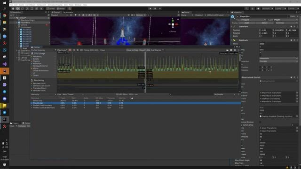The image size is (301, 169).
Task: Switch to the Animator tab
Action: 68,12
